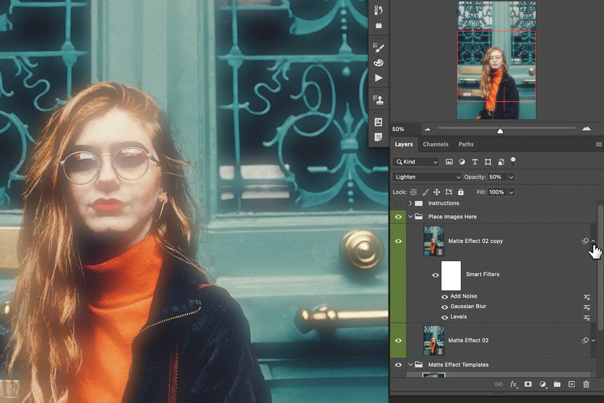The height and width of the screenshot is (403, 604).
Task: Open the Lighten blend mode dropdown
Action: (426, 177)
